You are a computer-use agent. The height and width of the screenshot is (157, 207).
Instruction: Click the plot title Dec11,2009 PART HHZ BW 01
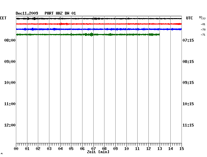coord(46,13)
